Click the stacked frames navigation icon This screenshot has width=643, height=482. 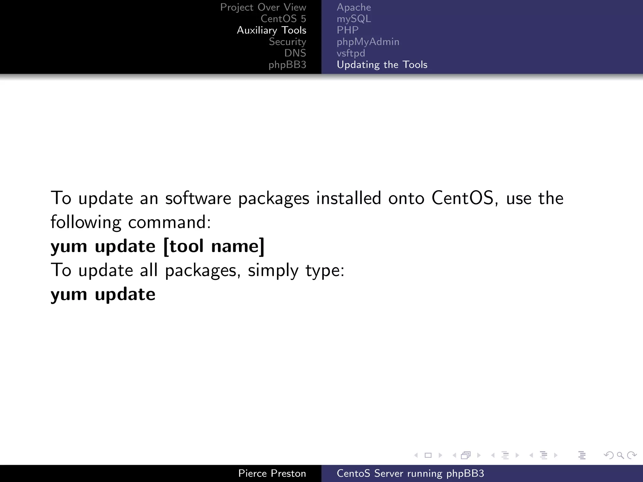(x=466, y=455)
